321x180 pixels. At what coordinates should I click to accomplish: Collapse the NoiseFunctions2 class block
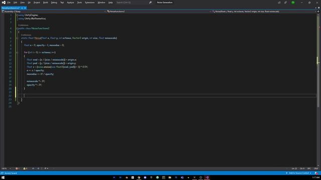pos(17,28)
